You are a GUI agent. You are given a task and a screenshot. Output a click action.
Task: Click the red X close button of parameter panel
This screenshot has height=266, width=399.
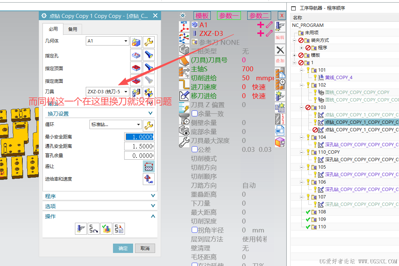pyautogui.click(x=282, y=16)
